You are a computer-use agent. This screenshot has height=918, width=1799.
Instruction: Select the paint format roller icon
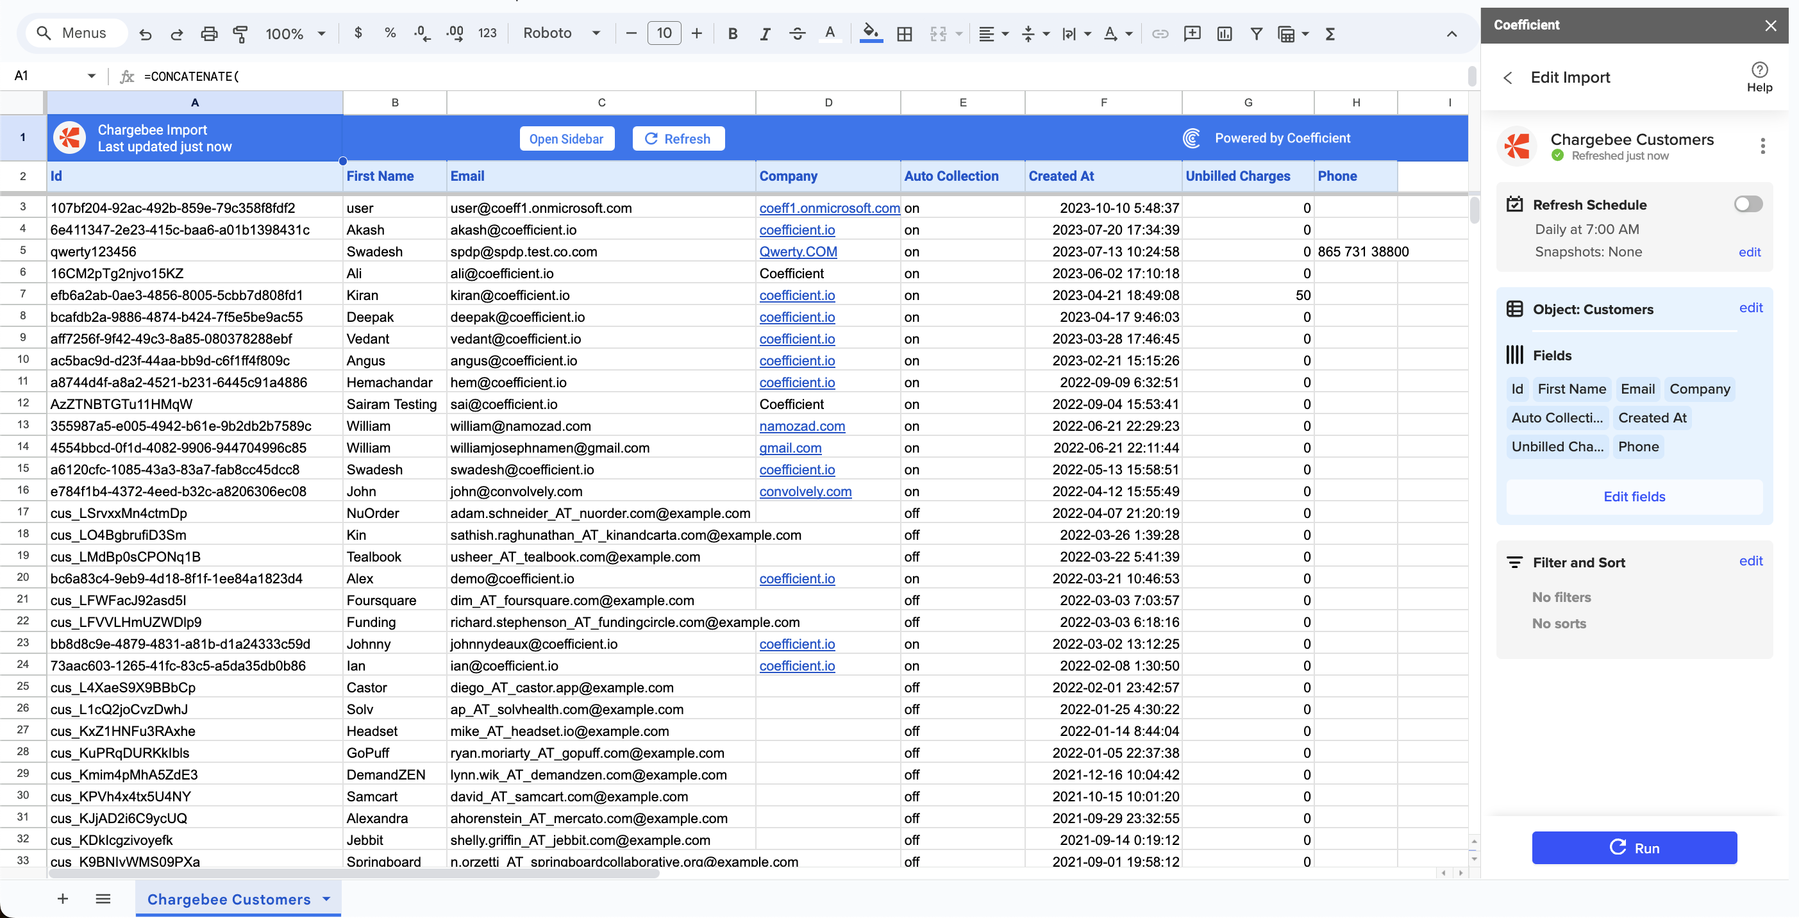tap(240, 33)
